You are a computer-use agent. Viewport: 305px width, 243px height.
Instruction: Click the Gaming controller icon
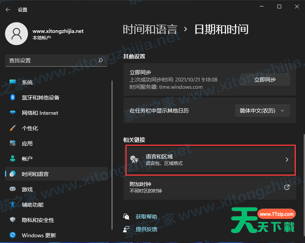[x=13, y=189]
